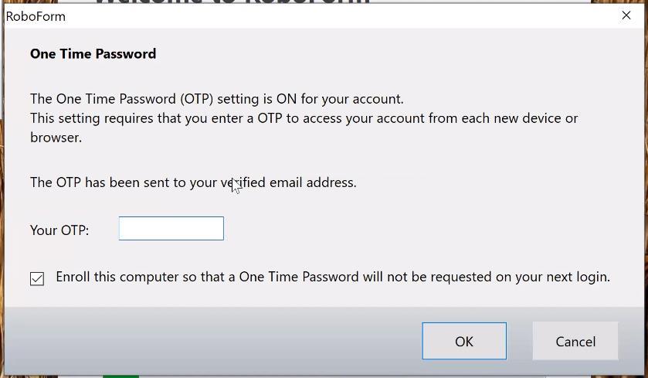Image resolution: width=648 pixels, height=378 pixels.
Task: Click the word browser in the description
Action: (54, 138)
